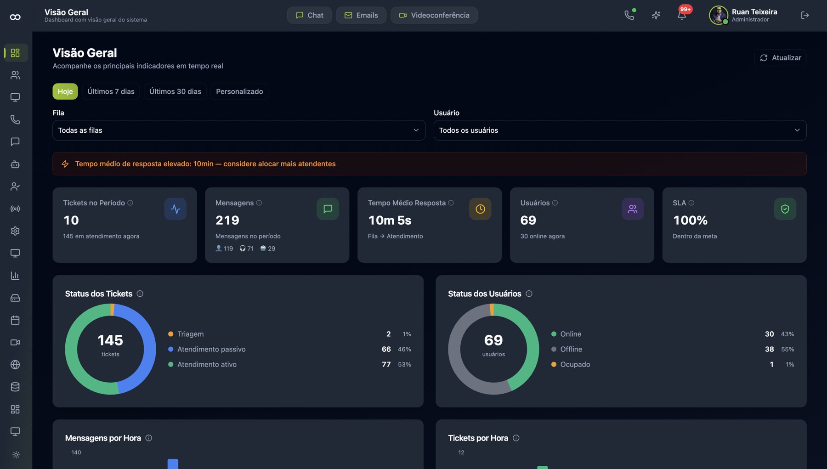
Task: Click the 100% SLA value
Action: pos(691,220)
